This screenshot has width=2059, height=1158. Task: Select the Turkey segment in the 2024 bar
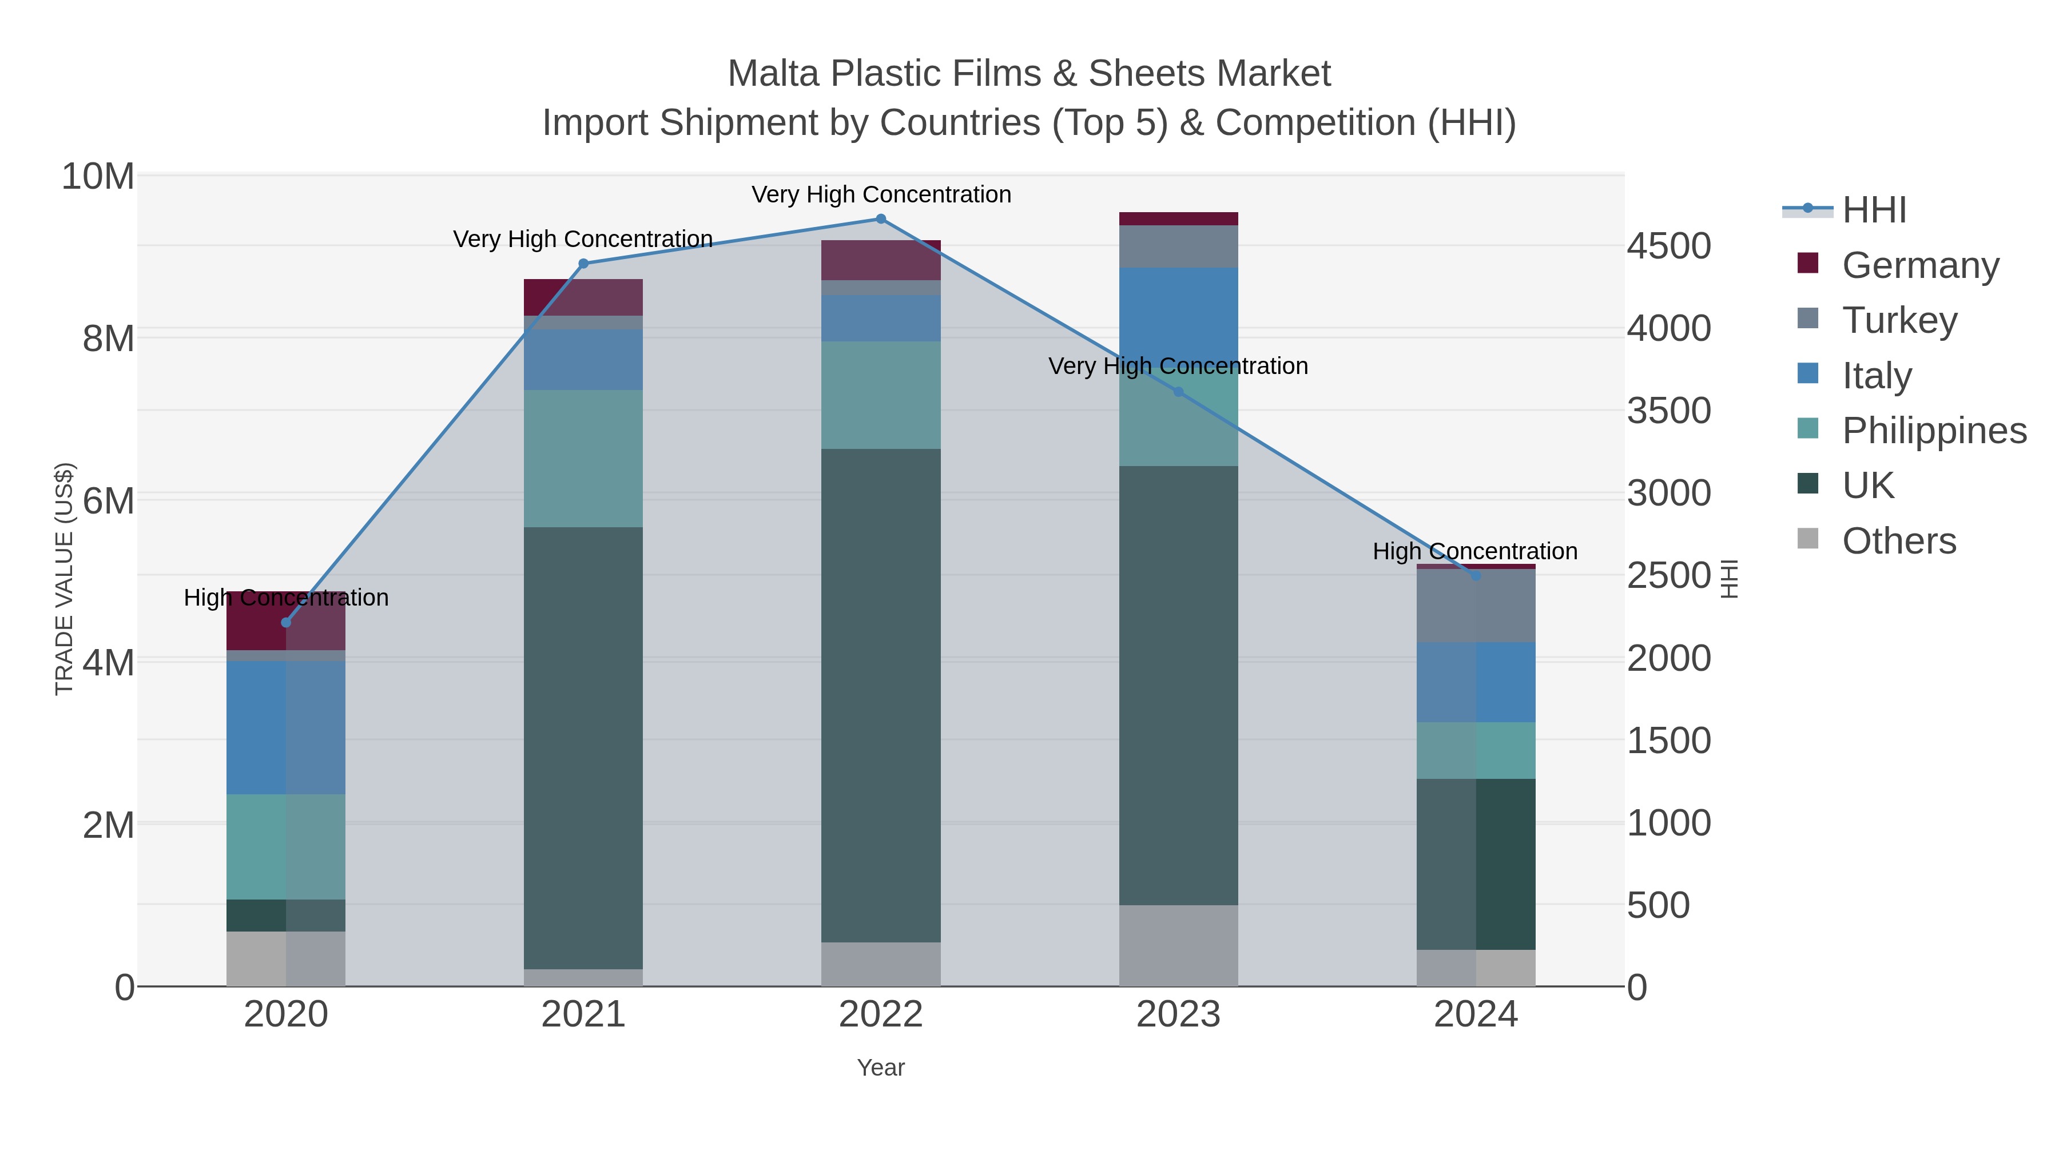pos(1476,606)
